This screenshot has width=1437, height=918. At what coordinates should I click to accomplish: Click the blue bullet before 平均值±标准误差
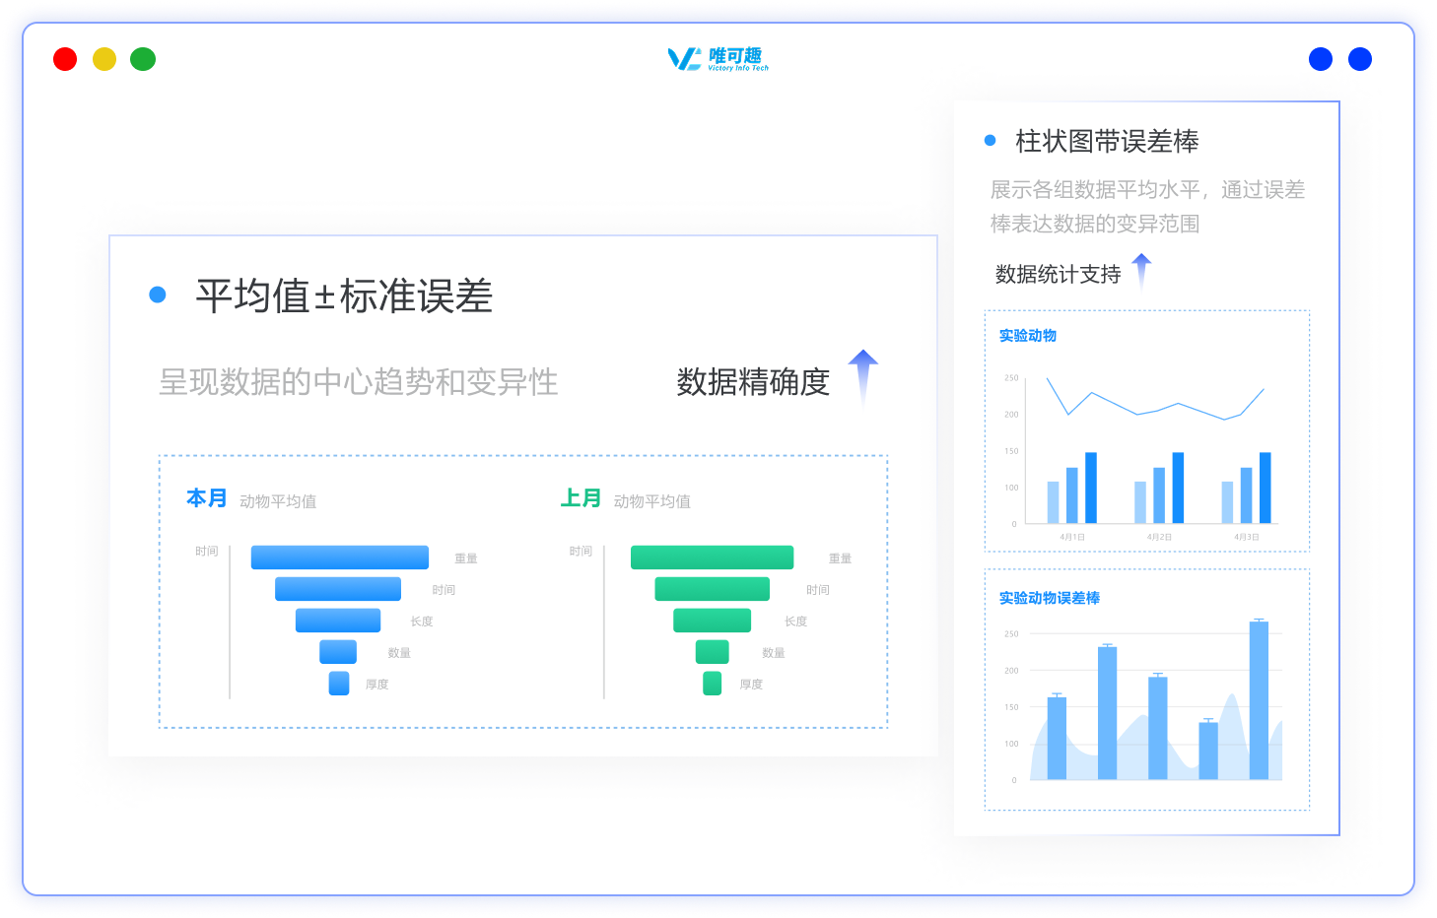(x=158, y=294)
